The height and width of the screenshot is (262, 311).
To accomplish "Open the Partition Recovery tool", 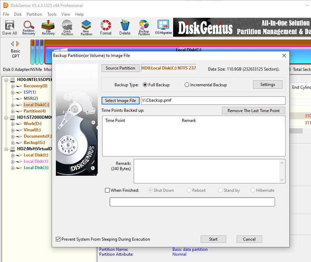I will [x=29, y=28].
